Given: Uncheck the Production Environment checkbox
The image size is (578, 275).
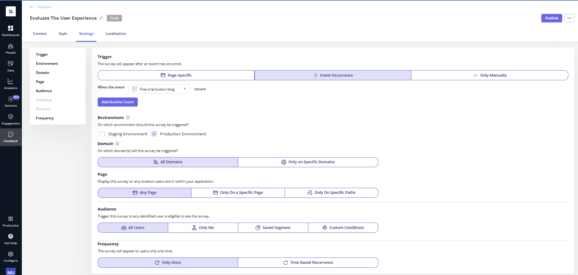Looking at the screenshot, I should point(154,134).
